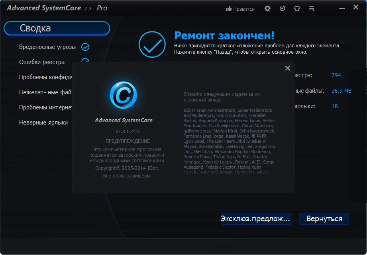The width and height of the screenshot is (367, 255).
Task: Open Вредоносные угрозы in sidebar
Action: tap(47, 47)
